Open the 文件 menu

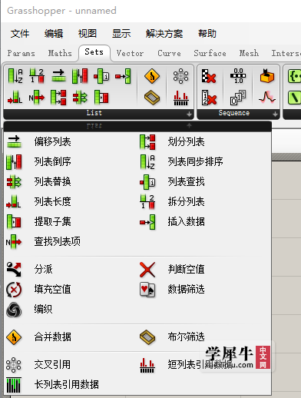[x=20, y=34]
